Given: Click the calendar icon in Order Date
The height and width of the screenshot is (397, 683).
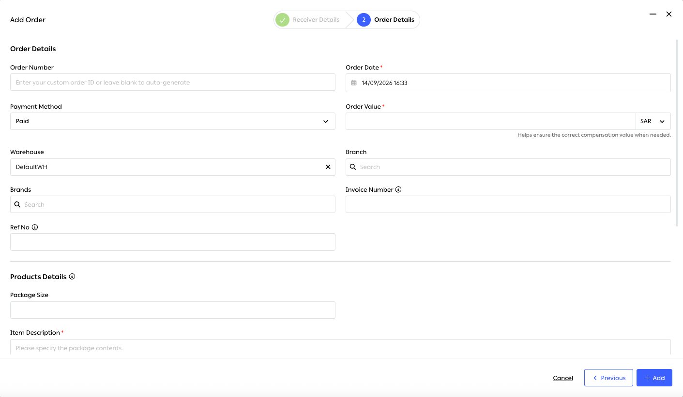Looking at the screenshot, I should pos(354,83).
